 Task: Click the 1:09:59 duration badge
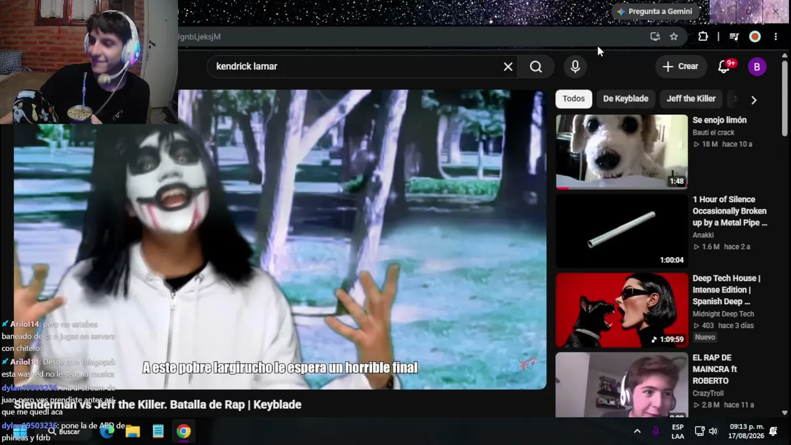(x=667, y=339)
